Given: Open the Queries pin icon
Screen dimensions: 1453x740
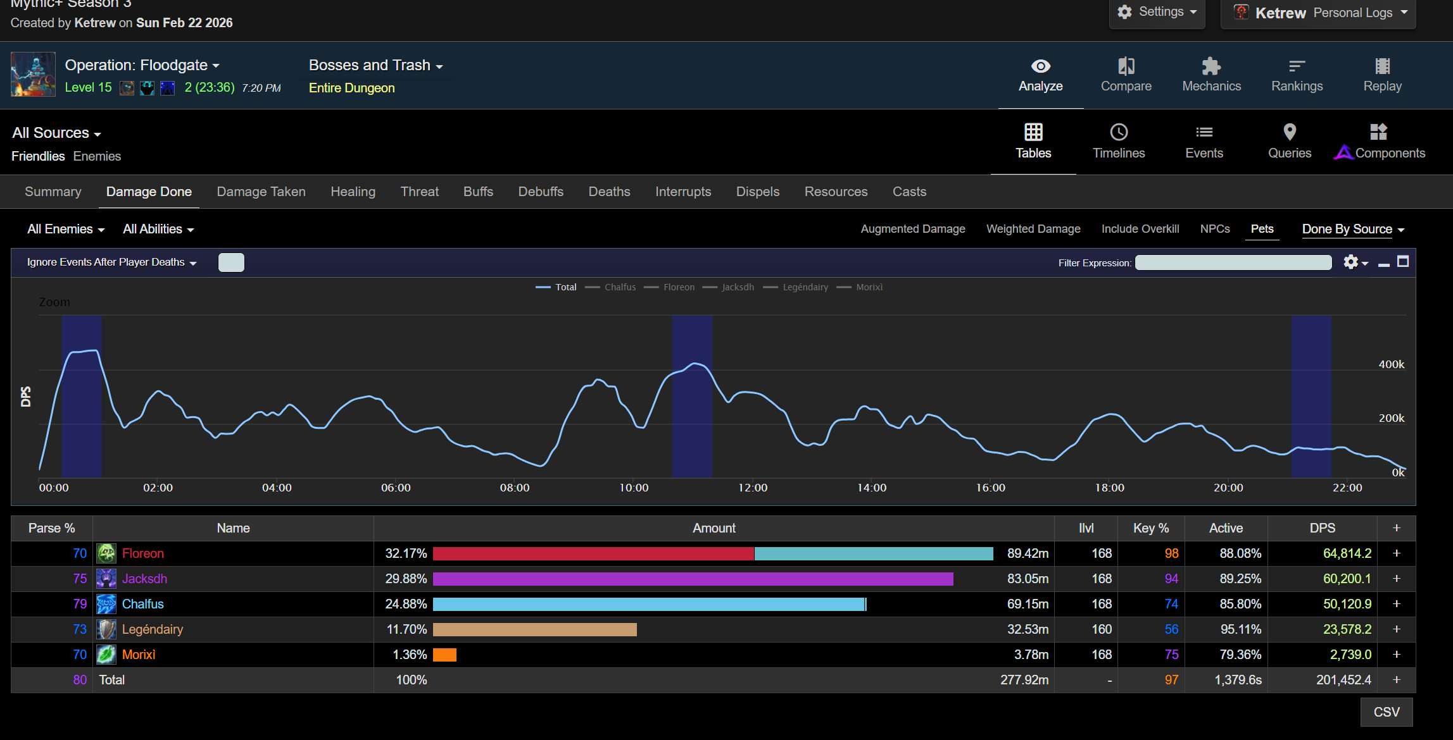Looking at the screenshot, I should click(x=1289, y=132).
